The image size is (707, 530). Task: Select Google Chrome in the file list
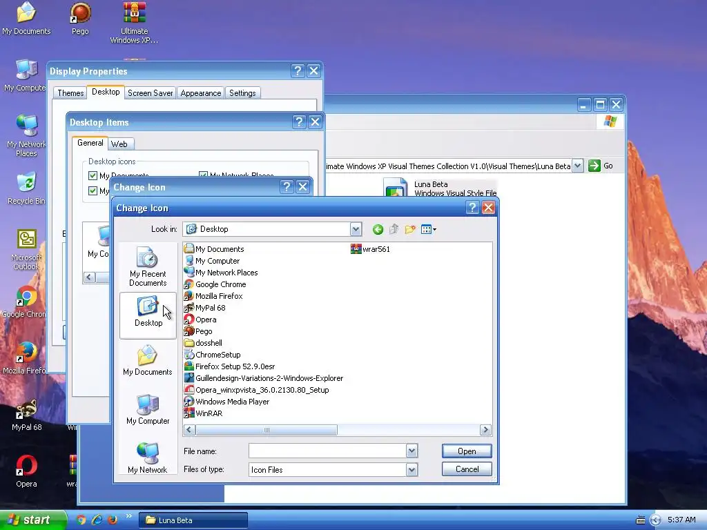pos(215,284)
